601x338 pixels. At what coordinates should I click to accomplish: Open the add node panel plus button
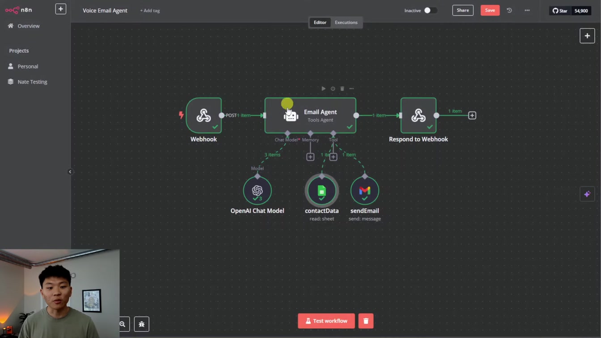click(x=587, y=36)
